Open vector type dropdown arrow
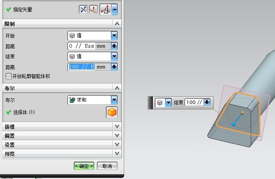 pos(114,10)
